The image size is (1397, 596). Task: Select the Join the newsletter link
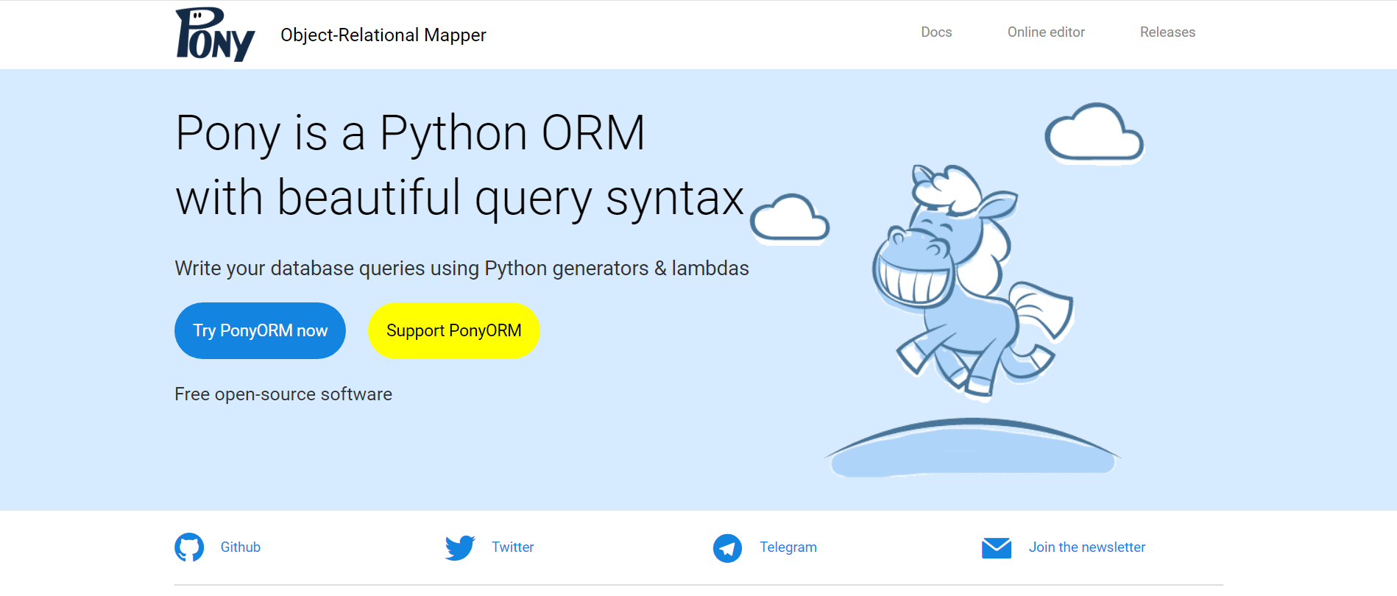point(1087,547)
